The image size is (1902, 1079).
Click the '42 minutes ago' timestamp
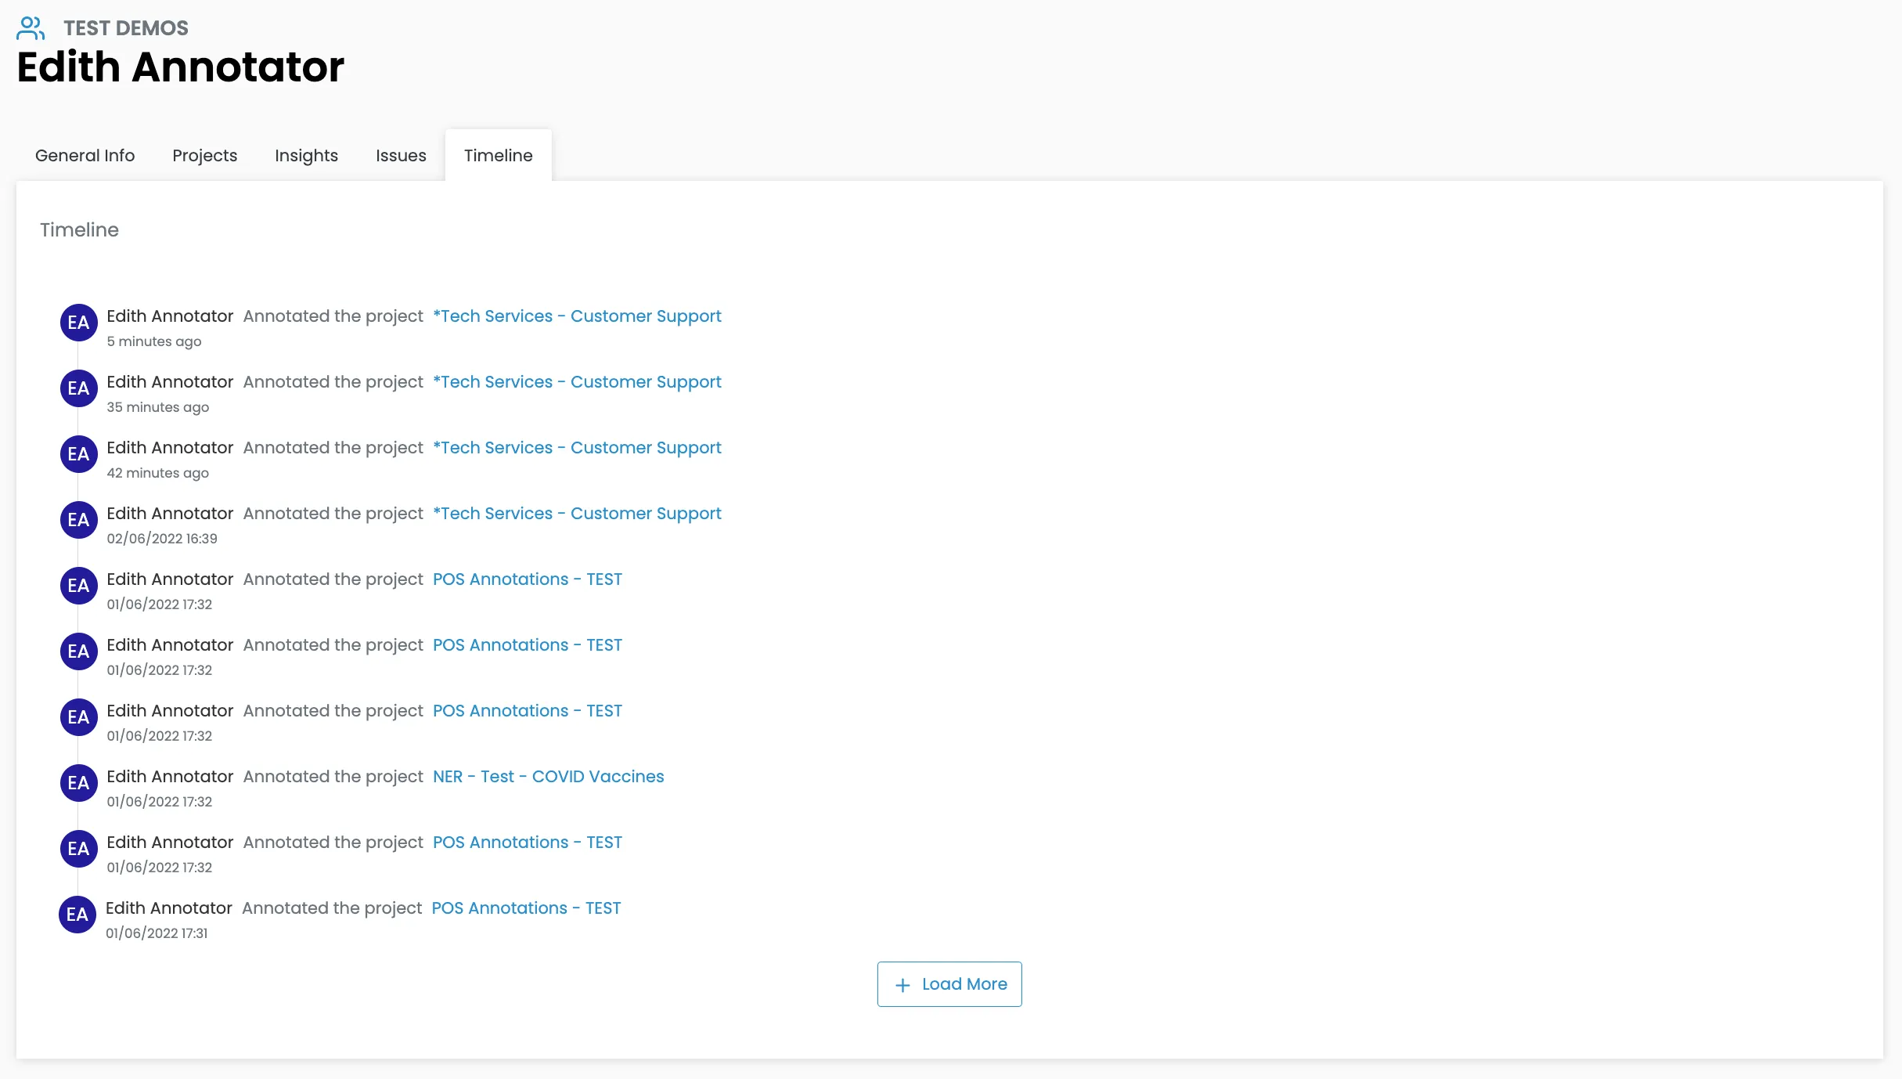(158, 473)
